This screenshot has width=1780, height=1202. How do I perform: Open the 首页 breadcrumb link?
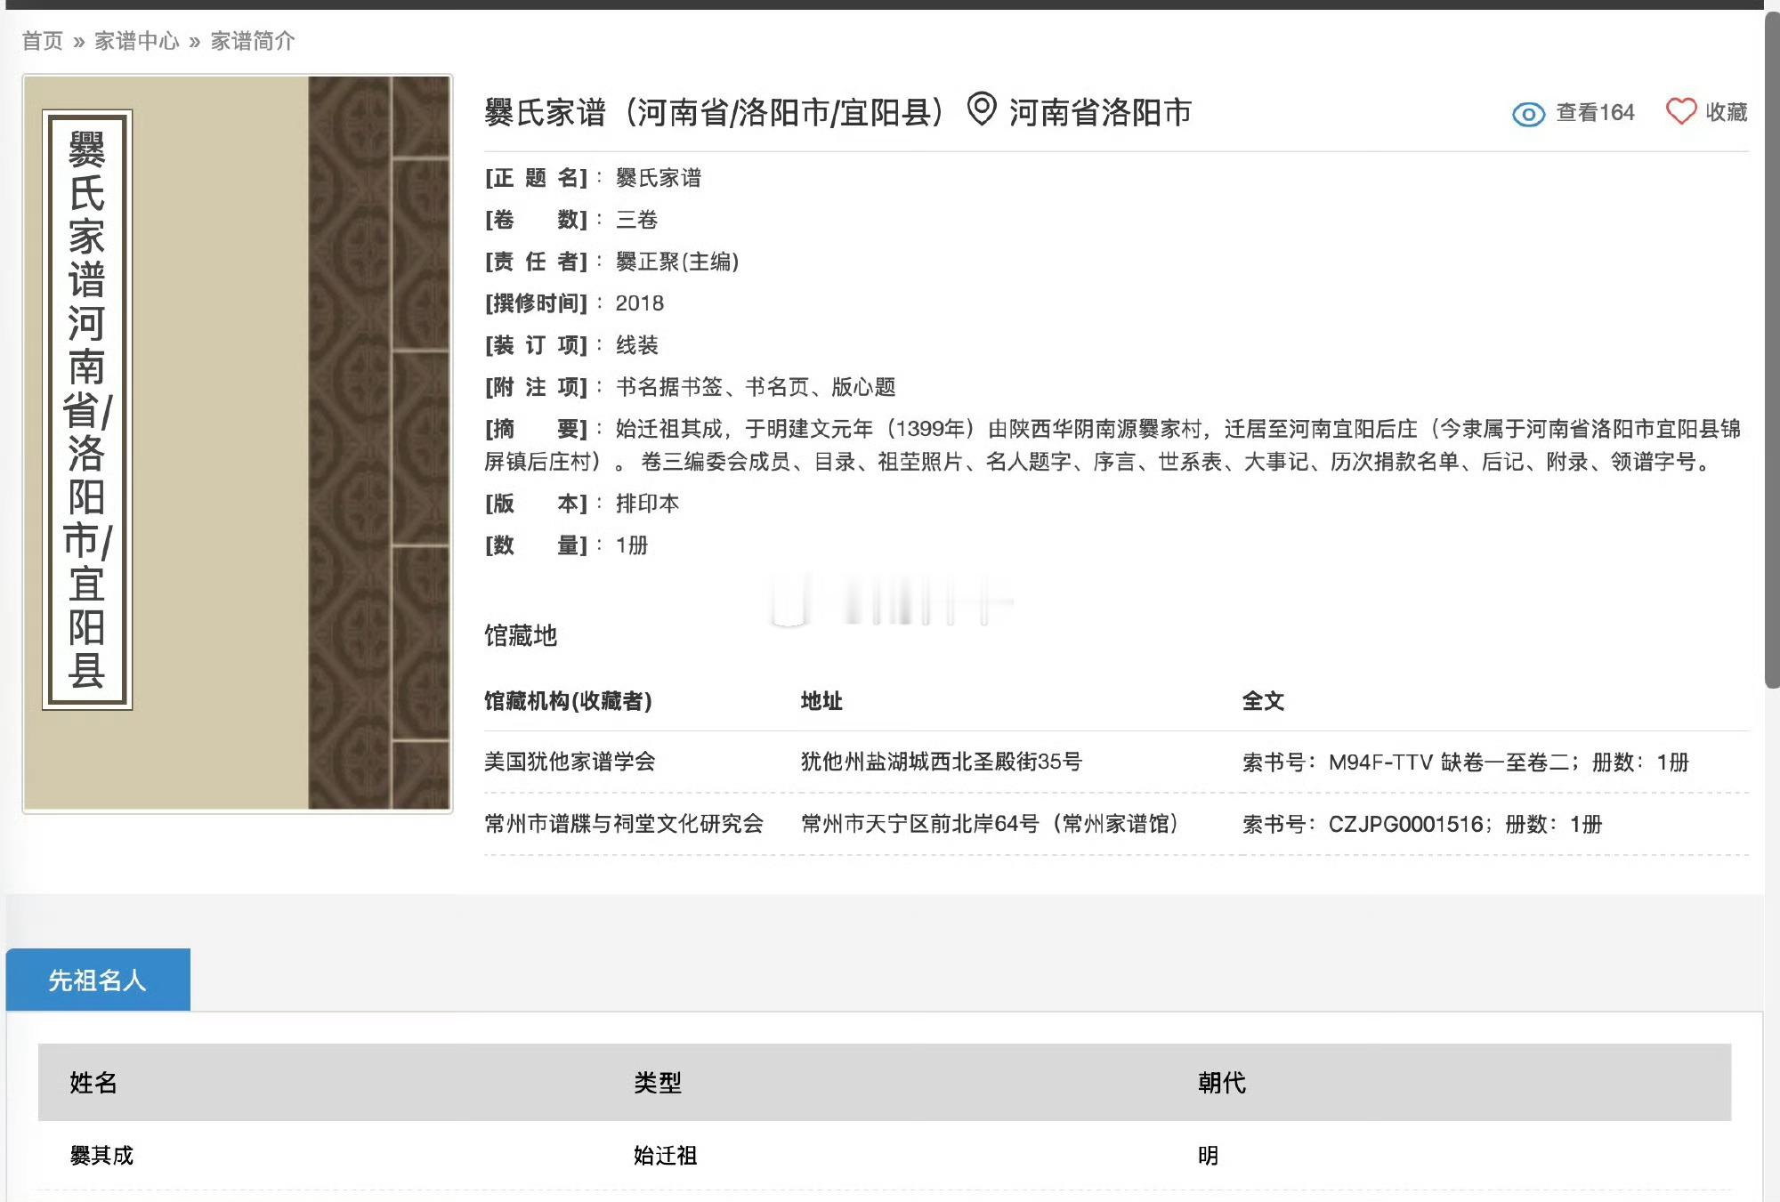(42, 41)
